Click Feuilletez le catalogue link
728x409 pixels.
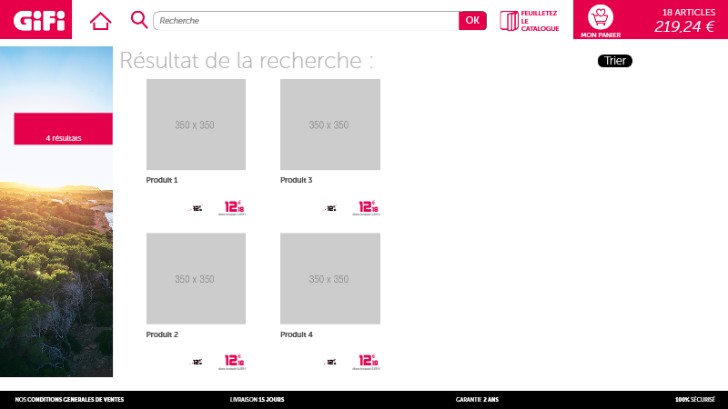tap(540, 20)
